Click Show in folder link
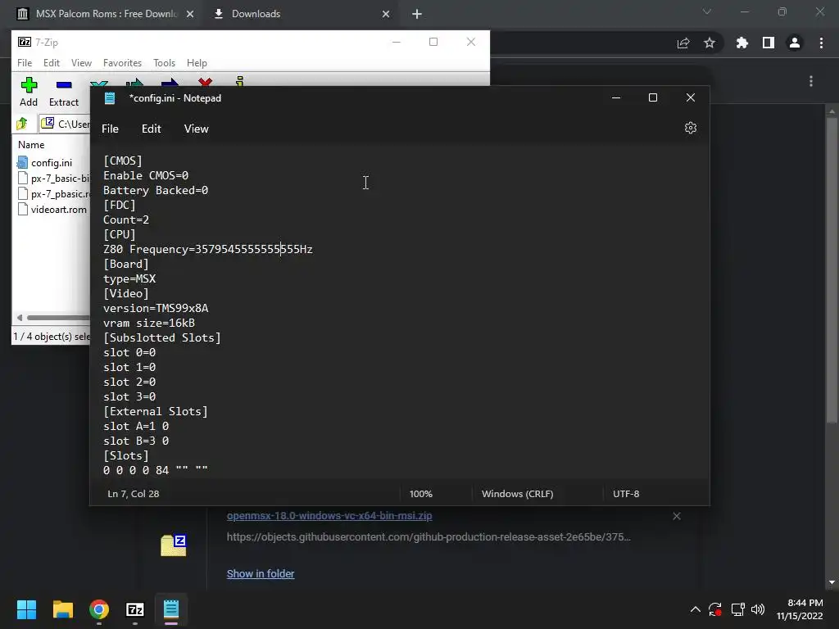The width and height of the screenshot is (839, 629). [261, 574]
